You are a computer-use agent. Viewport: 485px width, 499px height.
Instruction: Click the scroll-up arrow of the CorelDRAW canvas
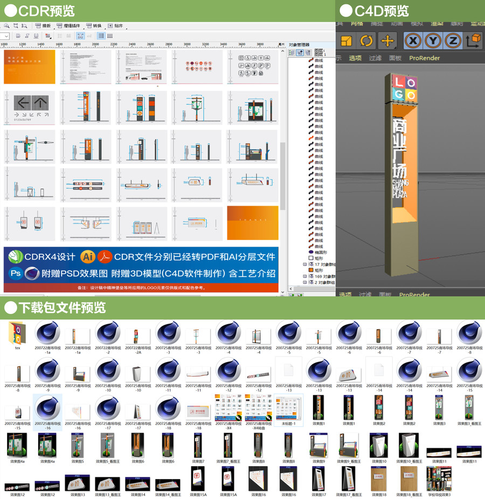[x=282, y=51]
